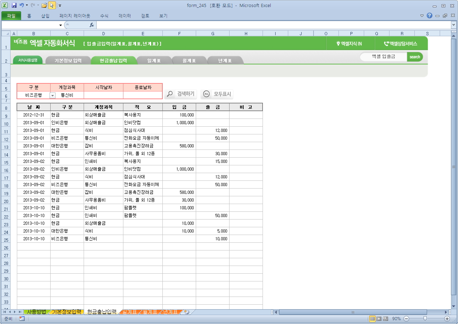Switch to Page Break Preview view button
458x324 pixels.
386,319
